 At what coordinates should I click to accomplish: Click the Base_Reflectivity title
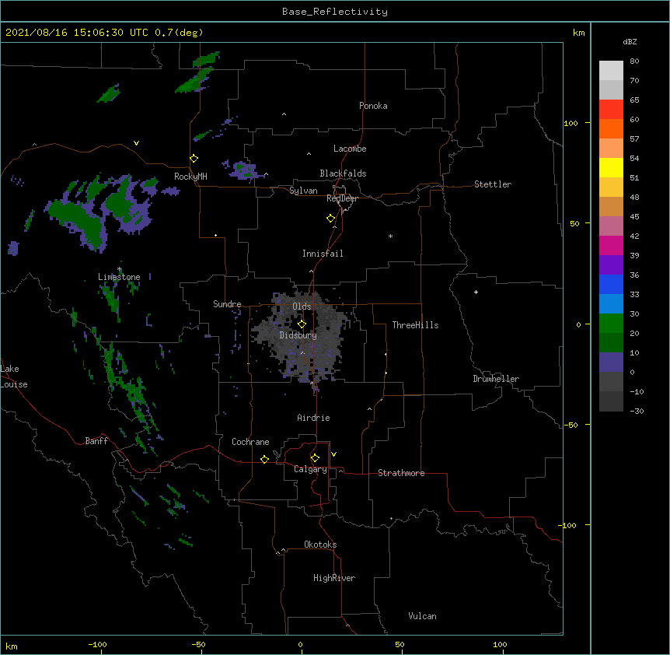pyautogui.click(x=335, y=12)
